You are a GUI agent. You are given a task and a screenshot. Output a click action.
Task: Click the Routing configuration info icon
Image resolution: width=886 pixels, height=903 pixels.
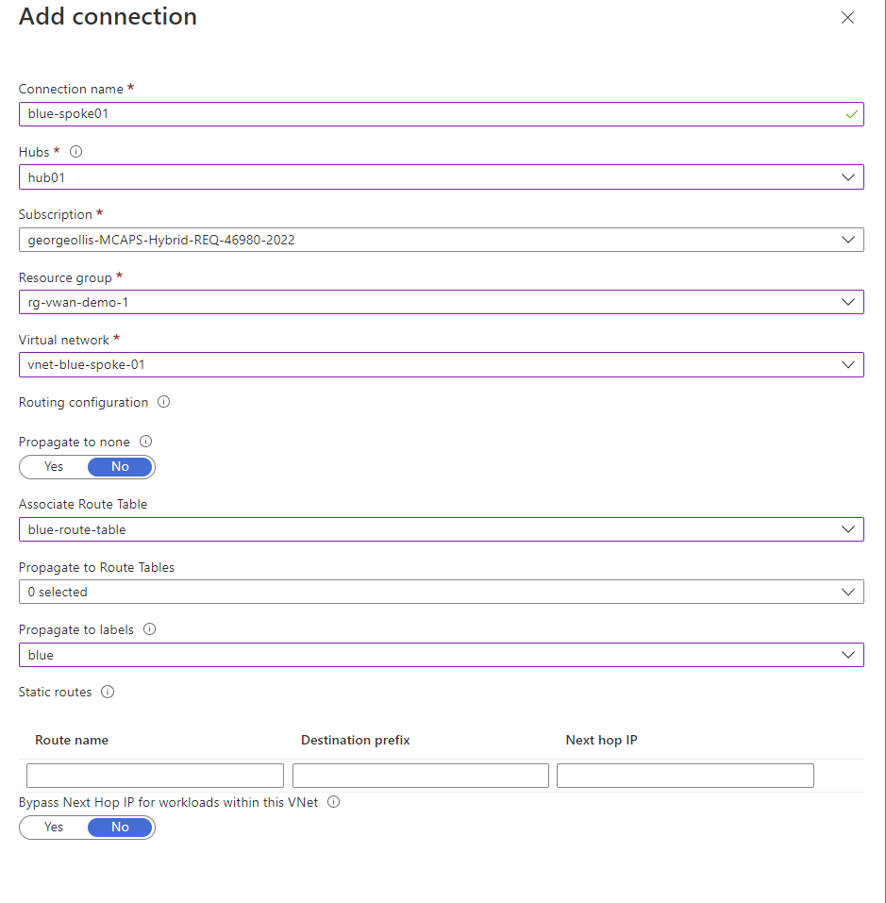pyautogui.click(x=163, y=402)
